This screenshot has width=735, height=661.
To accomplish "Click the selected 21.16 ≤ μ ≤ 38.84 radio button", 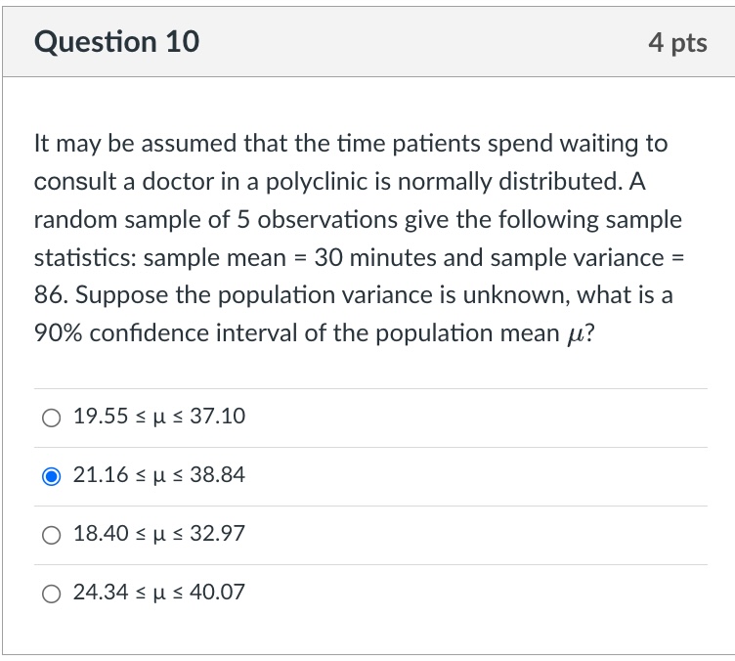I will 51,476.
